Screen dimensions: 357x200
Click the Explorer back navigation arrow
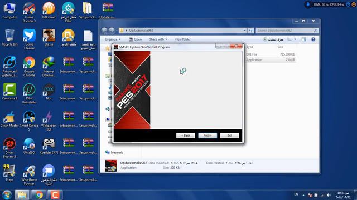pos(104,30)
